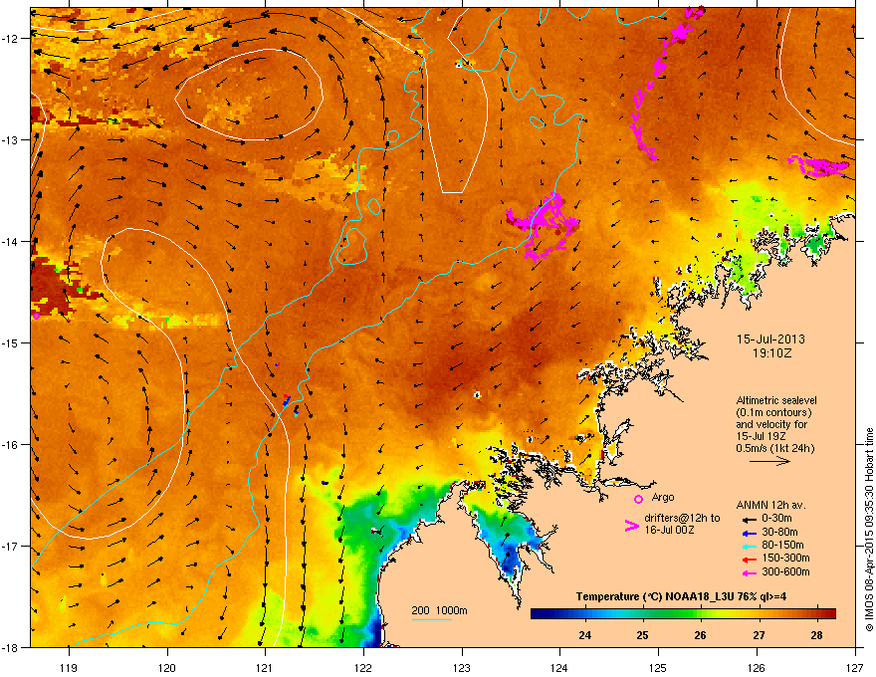Click the longitude axis label '125'
The width and height of the screenshot is (876, 677).
658,667
